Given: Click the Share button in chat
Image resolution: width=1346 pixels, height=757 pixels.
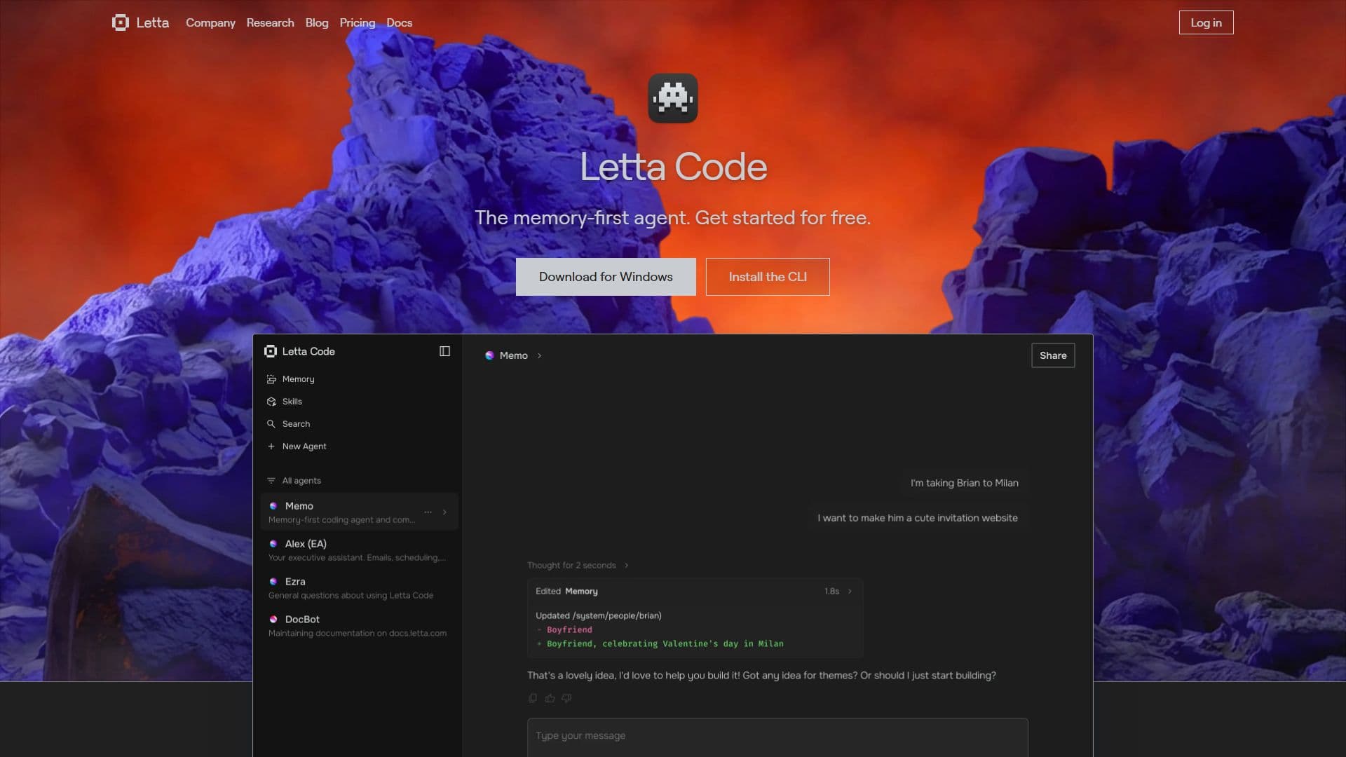Looking at the screenshot, I should tap(1053, 355).
